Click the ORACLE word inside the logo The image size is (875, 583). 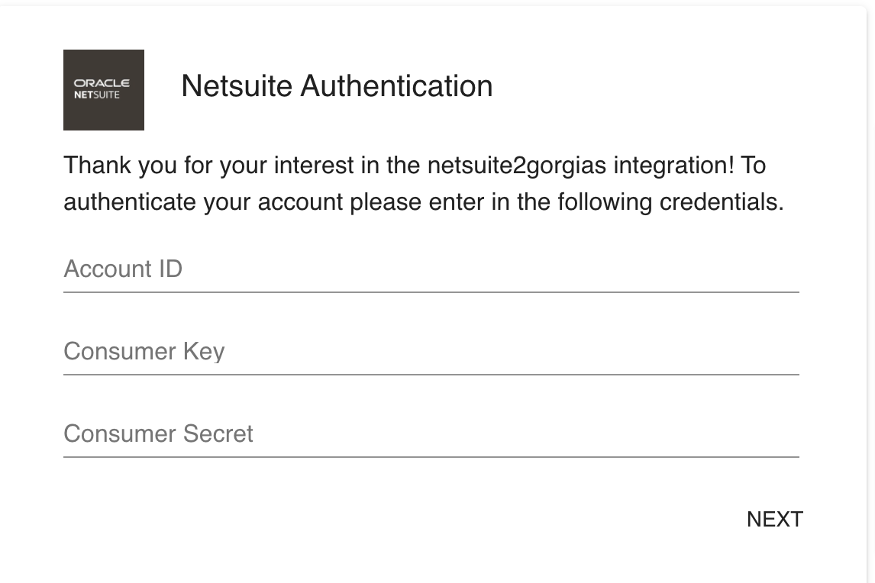(102, 83)
